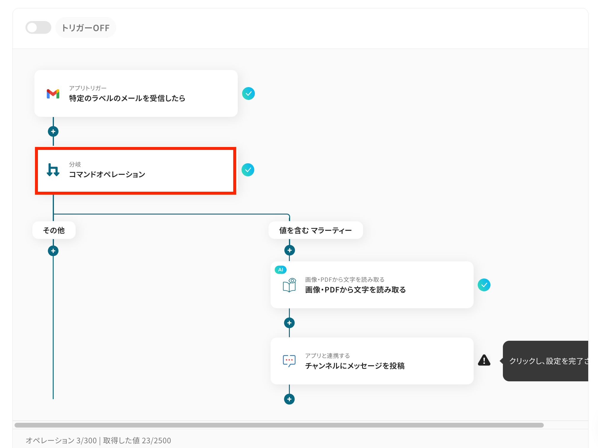Click chat bubble icon on message step

pos(289,361)
